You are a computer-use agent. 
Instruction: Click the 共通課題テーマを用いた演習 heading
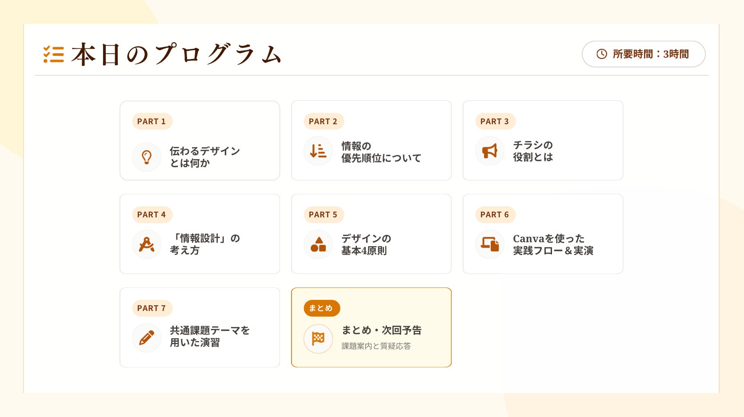point(209,336)
